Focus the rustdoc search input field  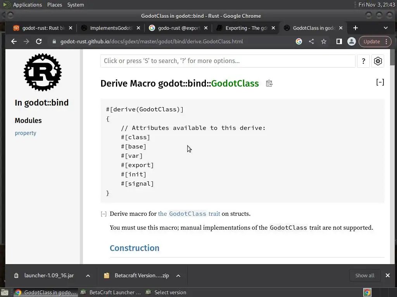click(x=228, y=61)
